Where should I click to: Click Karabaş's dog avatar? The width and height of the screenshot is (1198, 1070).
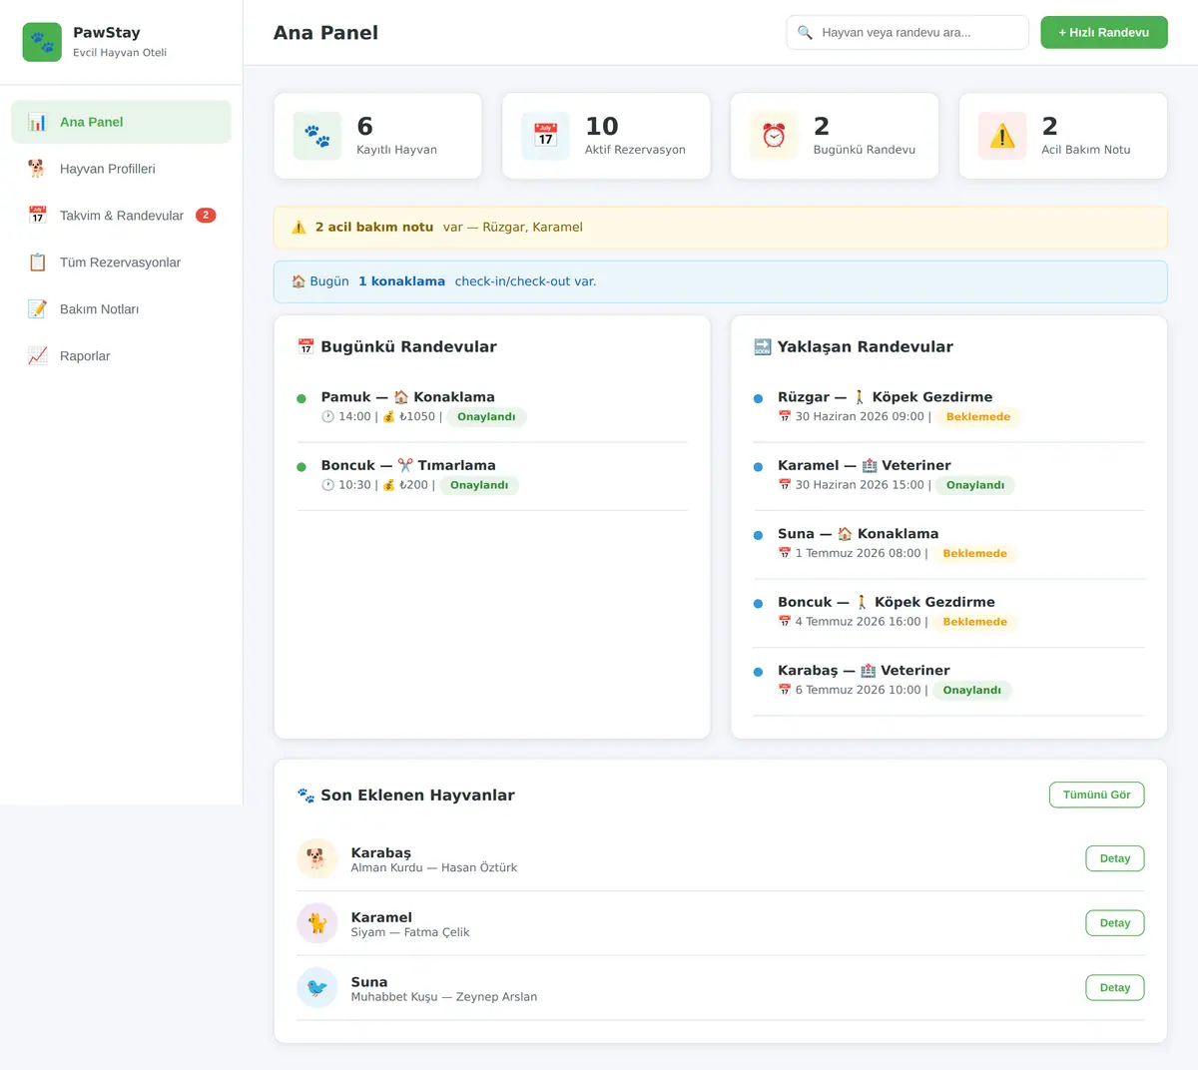317,858
